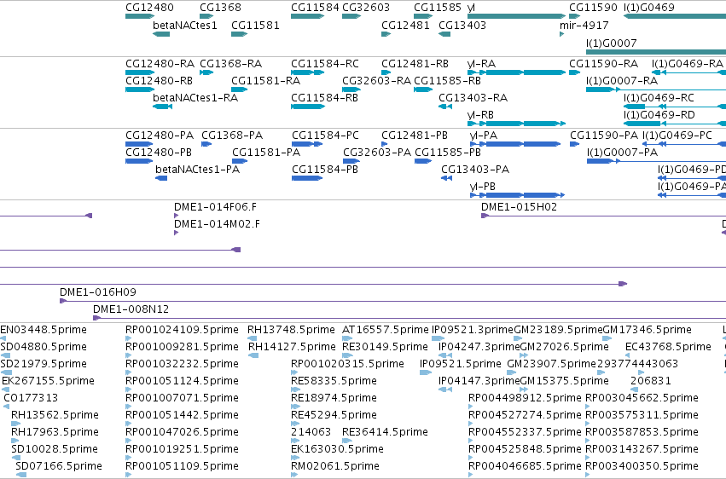The height and width of the screenshot is (479, 726).
Task: Select protein CG1368-PA
Action: pos(206,144)
